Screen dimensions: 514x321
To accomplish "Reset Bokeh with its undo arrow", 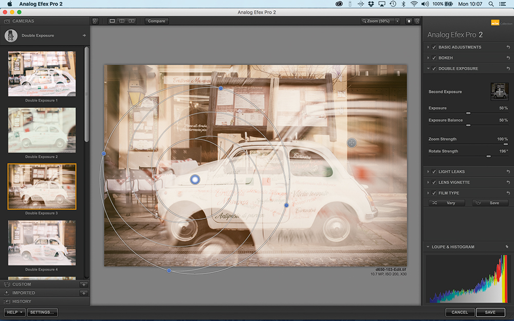I will (508, 58).
